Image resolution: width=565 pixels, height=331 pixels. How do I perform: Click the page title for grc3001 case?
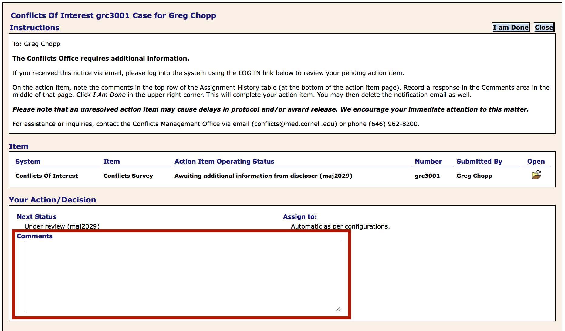113,15
